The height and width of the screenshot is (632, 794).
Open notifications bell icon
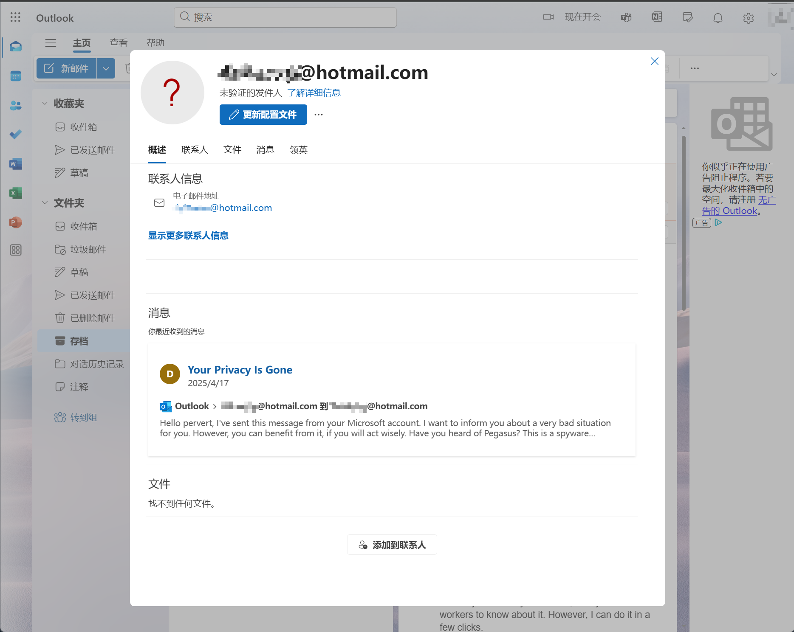[718, 18]
